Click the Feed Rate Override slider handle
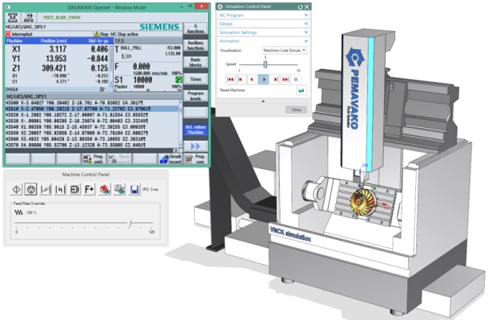 pos(130,223)
